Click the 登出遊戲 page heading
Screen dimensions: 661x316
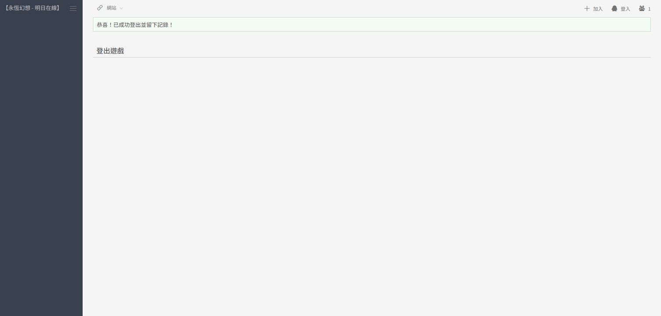110,51
